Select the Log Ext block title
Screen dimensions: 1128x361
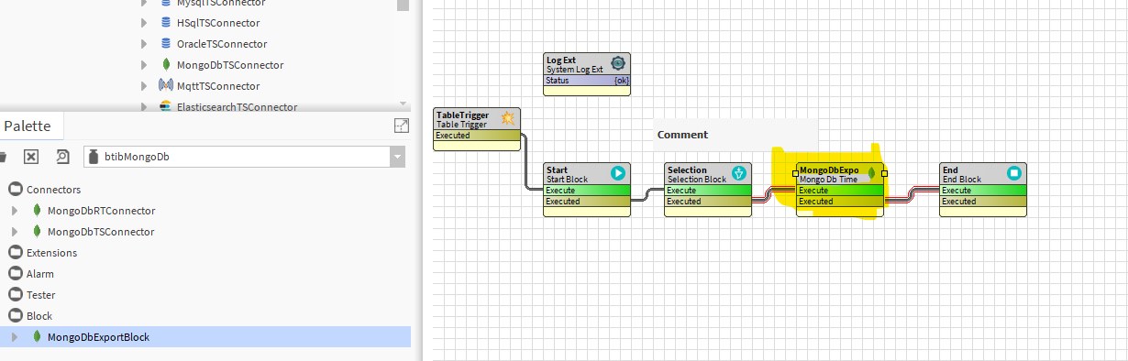coord(561,60)
